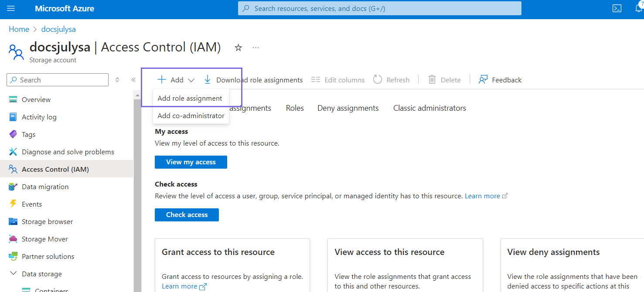
Task: Send feedback using the Feedback icon
Action: (x=483, y=80)
